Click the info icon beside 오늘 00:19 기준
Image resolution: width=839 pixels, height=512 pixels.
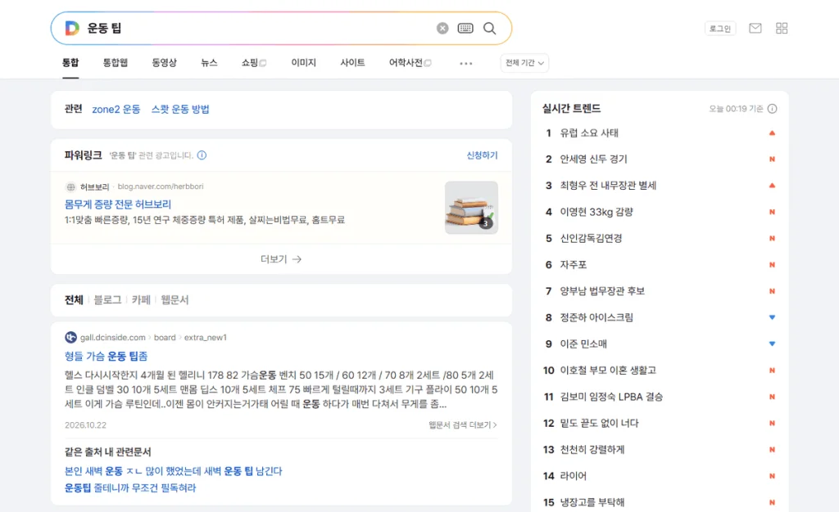(x=772, y=109)
